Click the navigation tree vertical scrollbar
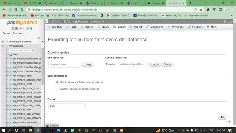 pos(43,67)
